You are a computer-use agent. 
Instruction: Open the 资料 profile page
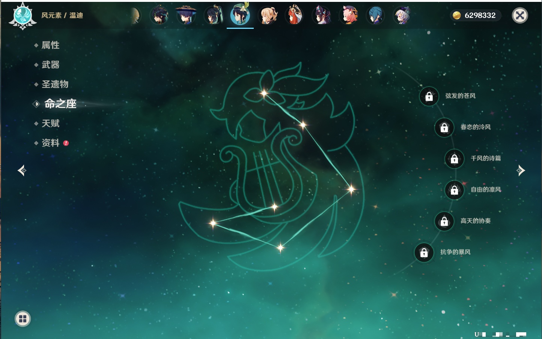click(x=50, y=143)
